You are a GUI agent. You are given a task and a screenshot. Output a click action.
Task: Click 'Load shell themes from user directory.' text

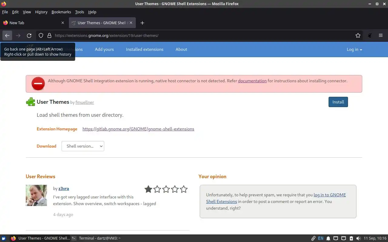click(x=80, y=115)
